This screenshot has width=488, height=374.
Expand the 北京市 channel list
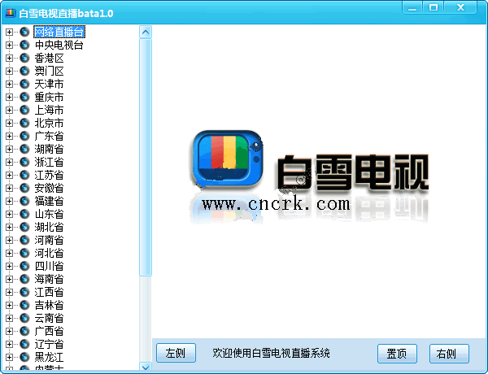pos(9,124)
